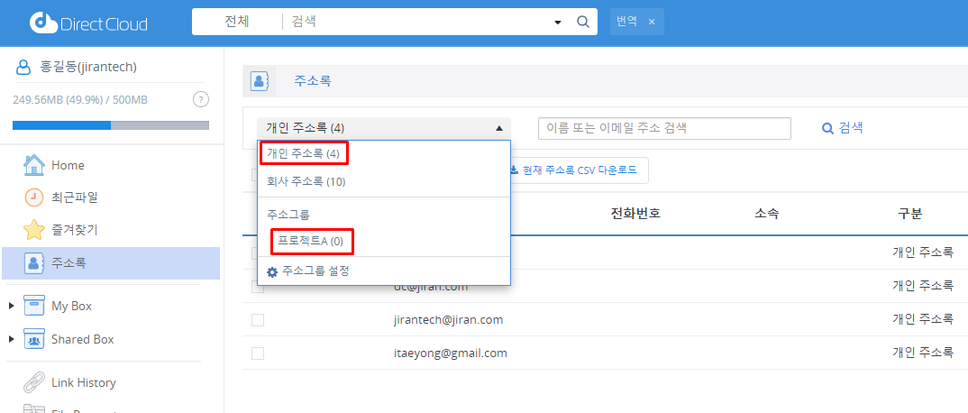Click the Link History chain icon
Viewport: 968px width, 413px height.
(34, 382)
